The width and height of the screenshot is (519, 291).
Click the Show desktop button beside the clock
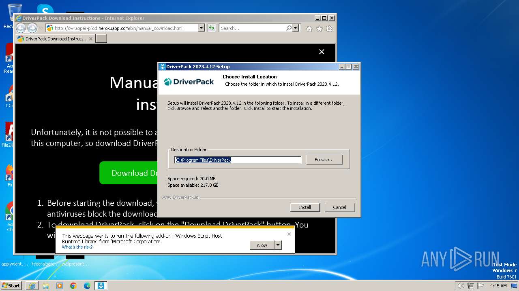(514, 286)
